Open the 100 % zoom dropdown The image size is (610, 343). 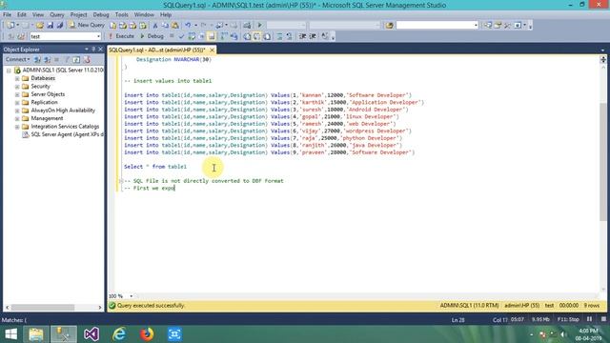coord(132,296)
